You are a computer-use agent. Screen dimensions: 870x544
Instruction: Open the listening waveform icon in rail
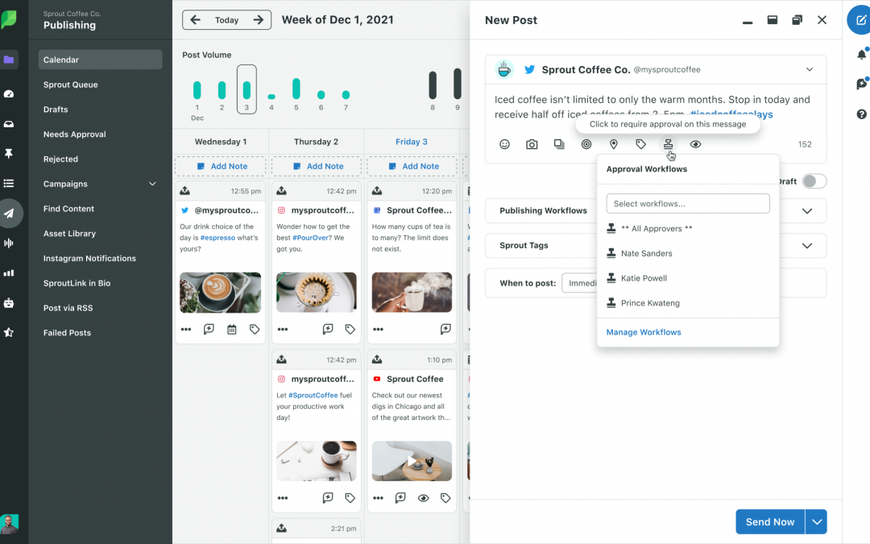9,243
